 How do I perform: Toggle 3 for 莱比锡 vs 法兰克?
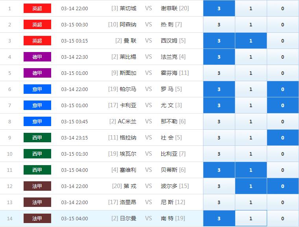pos(219,57)
